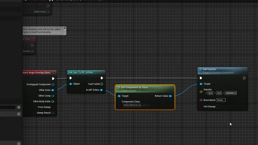
Task: Click the Vel Change red pin
Action: 201,107
